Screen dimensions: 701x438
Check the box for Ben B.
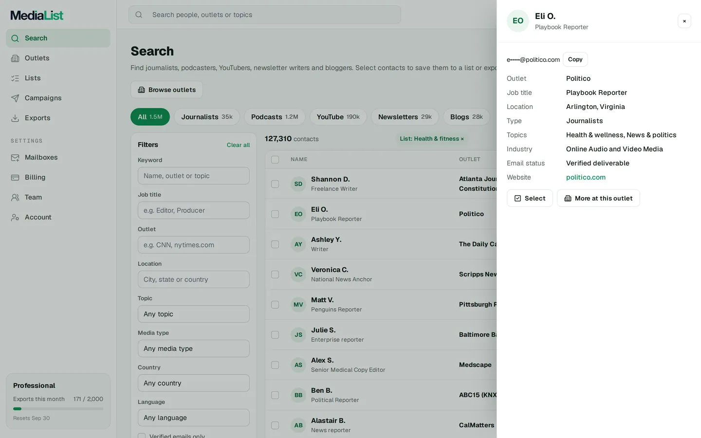(275, 395)
